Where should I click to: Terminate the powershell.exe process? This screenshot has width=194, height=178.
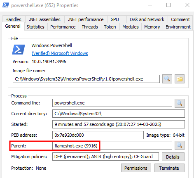coord(169,168)
